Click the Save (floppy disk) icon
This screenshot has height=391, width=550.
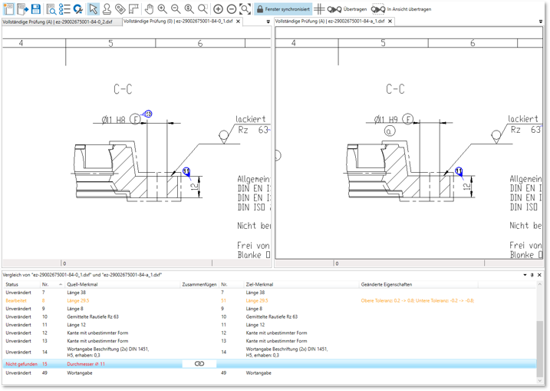(35, 9)
